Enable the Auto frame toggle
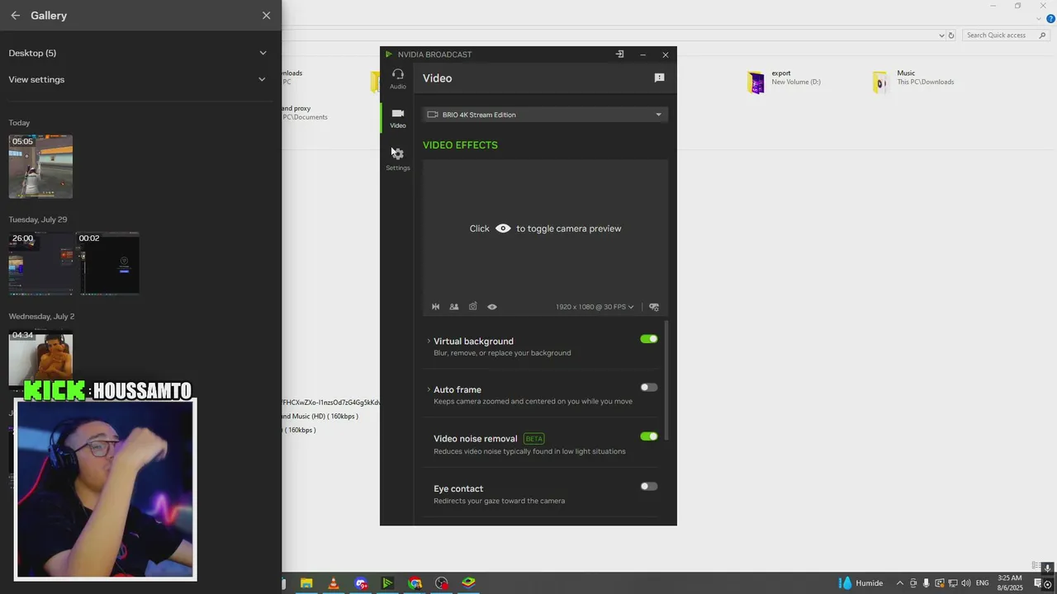The height and width of the screenshot is (594, 1057). point(649,388)
